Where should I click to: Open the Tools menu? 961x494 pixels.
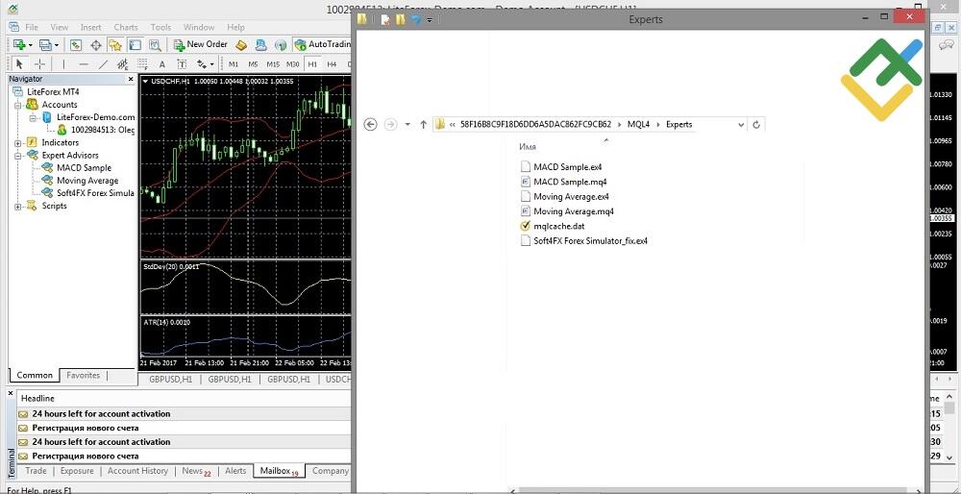[x=160, y=28]
